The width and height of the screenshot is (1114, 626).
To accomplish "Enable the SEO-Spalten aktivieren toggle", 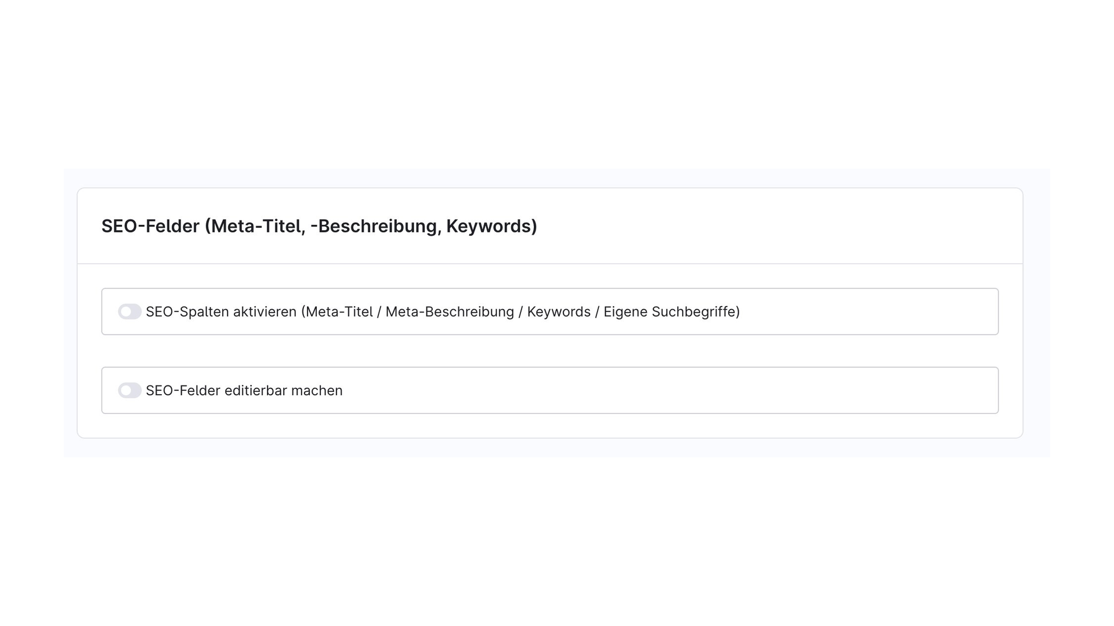I will (130, 312).
